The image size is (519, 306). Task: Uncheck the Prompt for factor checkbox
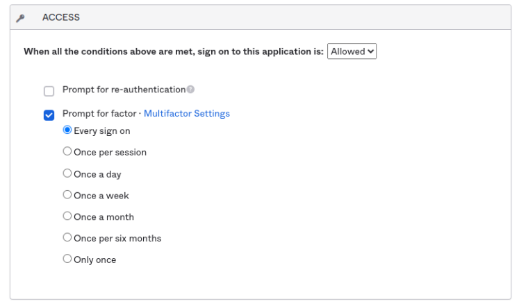point(49,114)
